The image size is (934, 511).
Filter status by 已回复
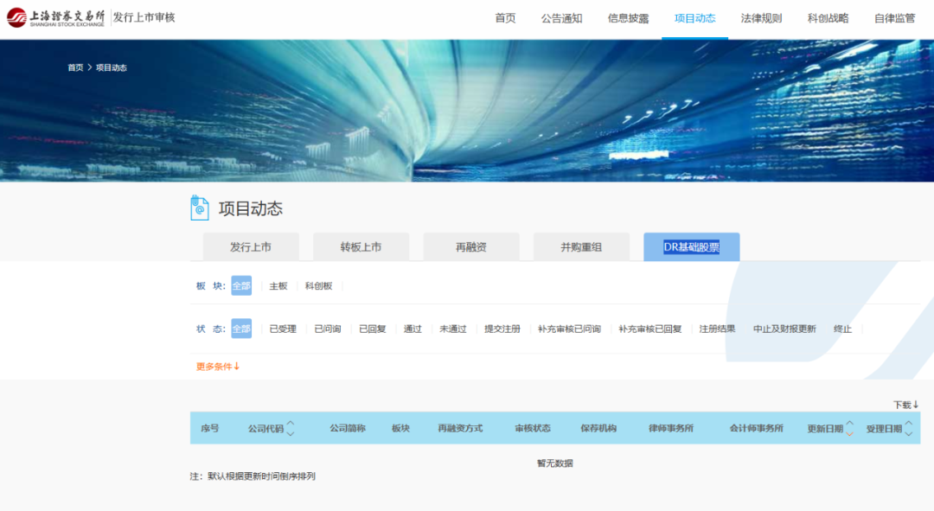click(x=372, y=329)
